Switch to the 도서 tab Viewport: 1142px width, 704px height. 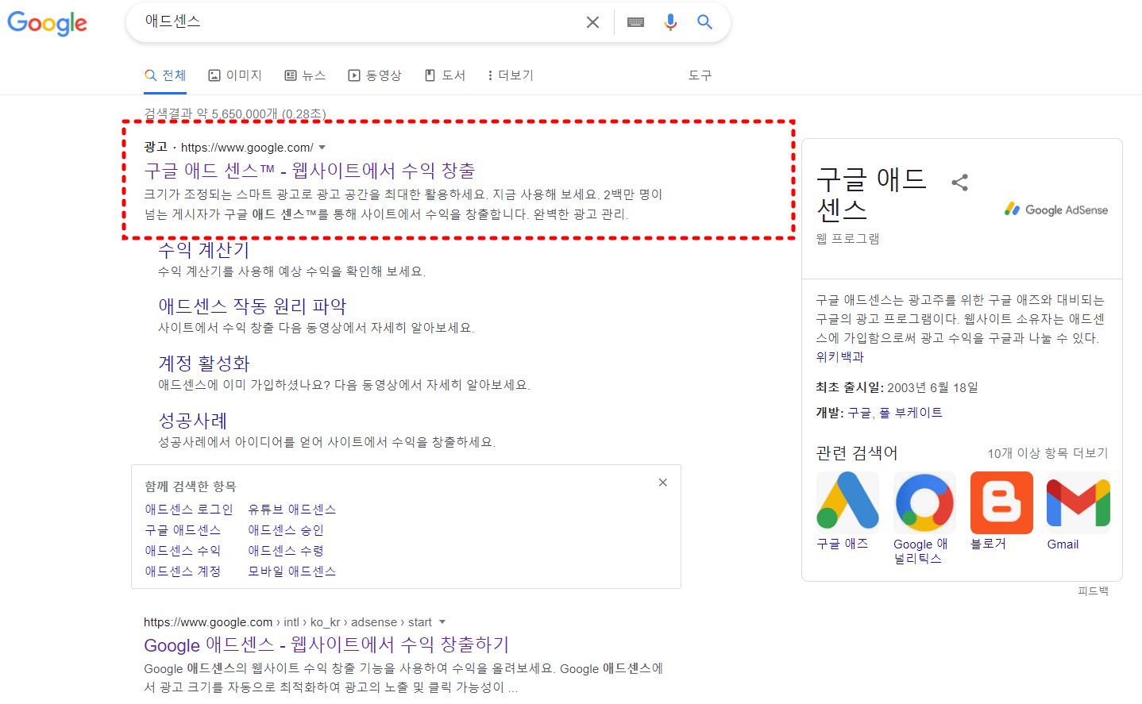click(445, 75)
